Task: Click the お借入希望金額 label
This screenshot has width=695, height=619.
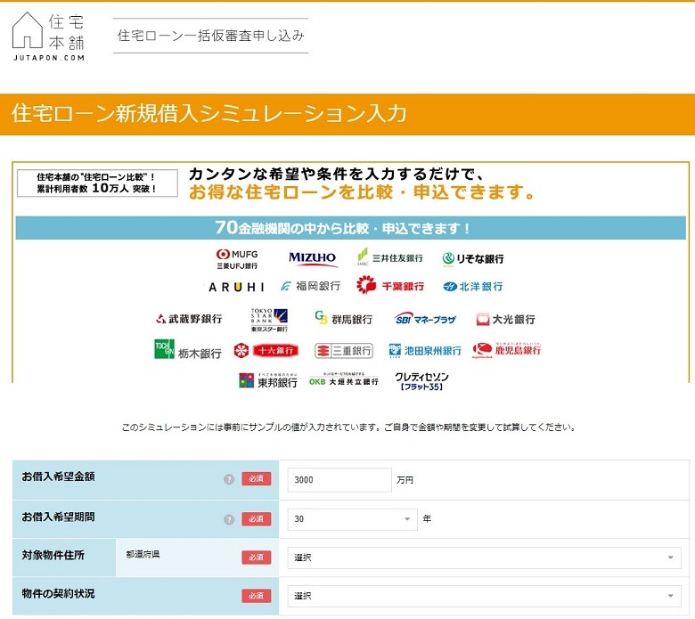Action: click(58, 476)
